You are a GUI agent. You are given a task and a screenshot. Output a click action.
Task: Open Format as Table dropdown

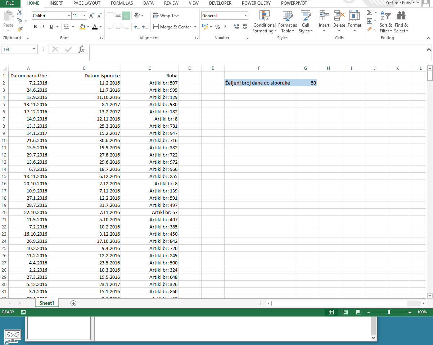pyautogui.click(x=288, y=22)
